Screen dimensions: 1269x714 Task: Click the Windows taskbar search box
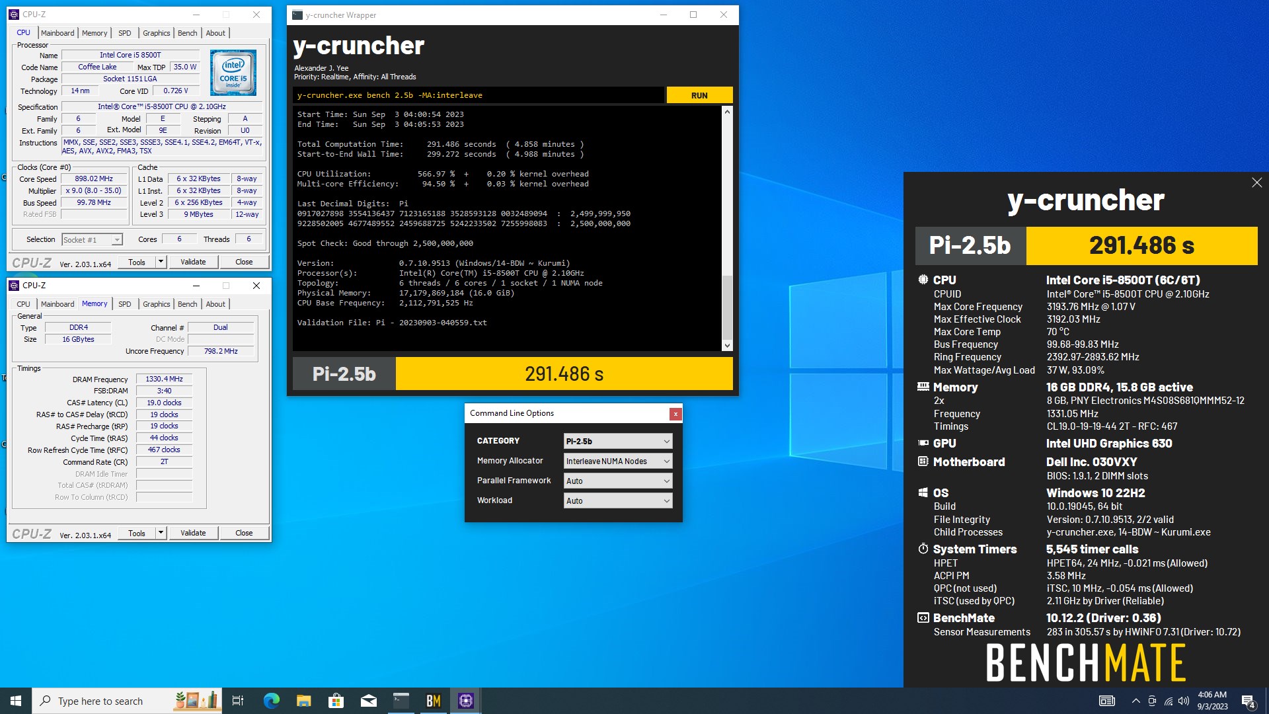point(127,701)
